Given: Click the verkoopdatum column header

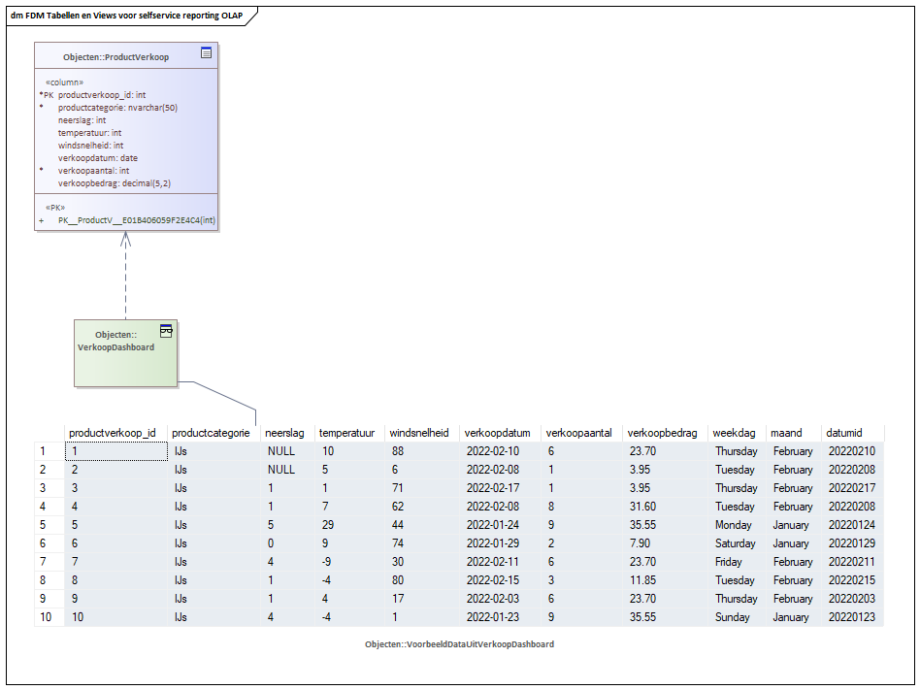Looking at the screenshot, I should pos(498,433).
